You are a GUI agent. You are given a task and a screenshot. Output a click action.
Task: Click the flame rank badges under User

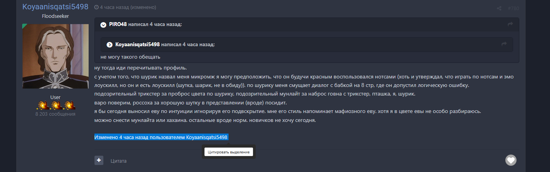point(55,105)
